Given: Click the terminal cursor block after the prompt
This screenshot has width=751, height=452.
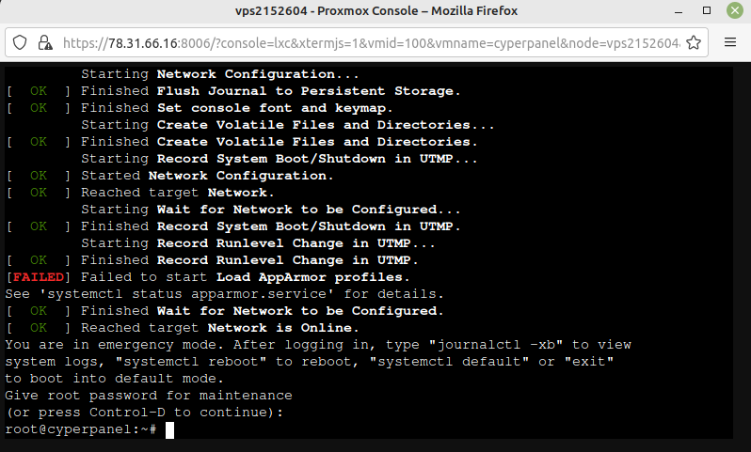Looking at the screenshot, I should pyautogui.click(x=169, y=429).
